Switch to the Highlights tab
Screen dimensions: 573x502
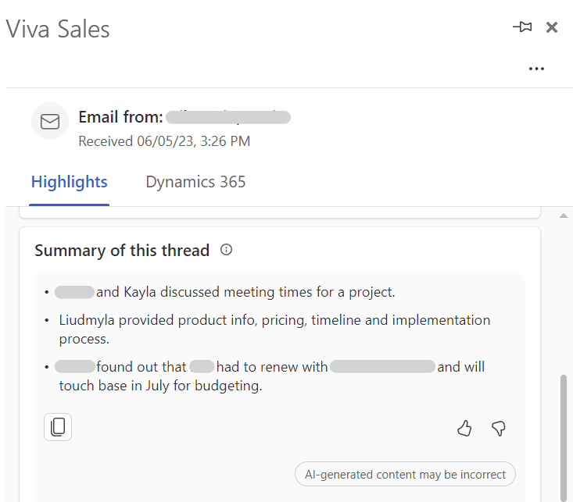[69, 182]
